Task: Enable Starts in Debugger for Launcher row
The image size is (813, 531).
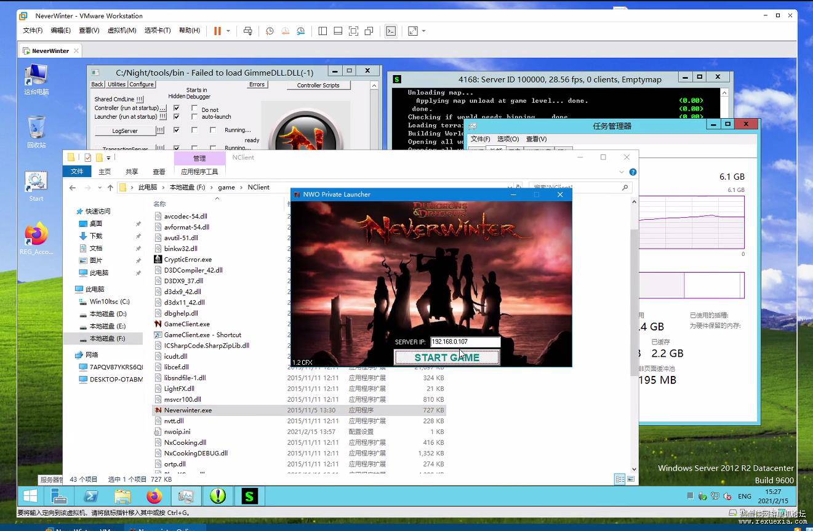Action: [x=194, y=117]
